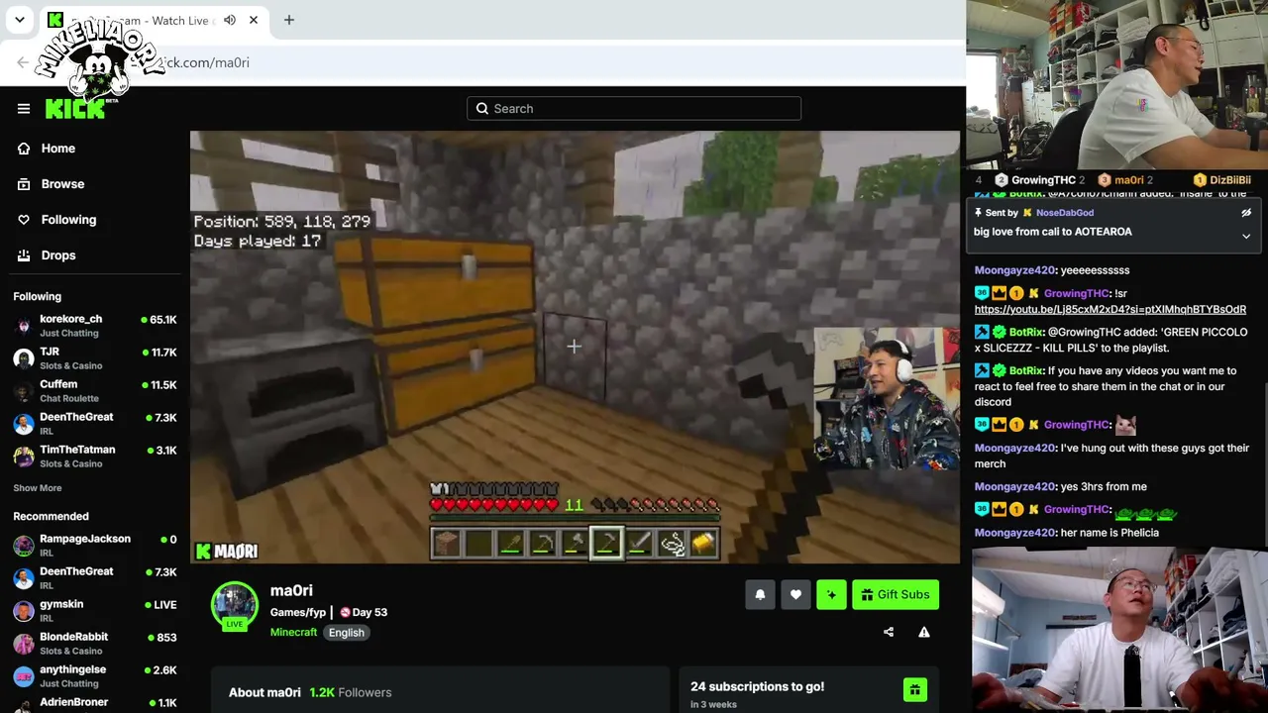Click the green sparkle subscribe icon
The image size is (1268, 713).
pos(831,594)
